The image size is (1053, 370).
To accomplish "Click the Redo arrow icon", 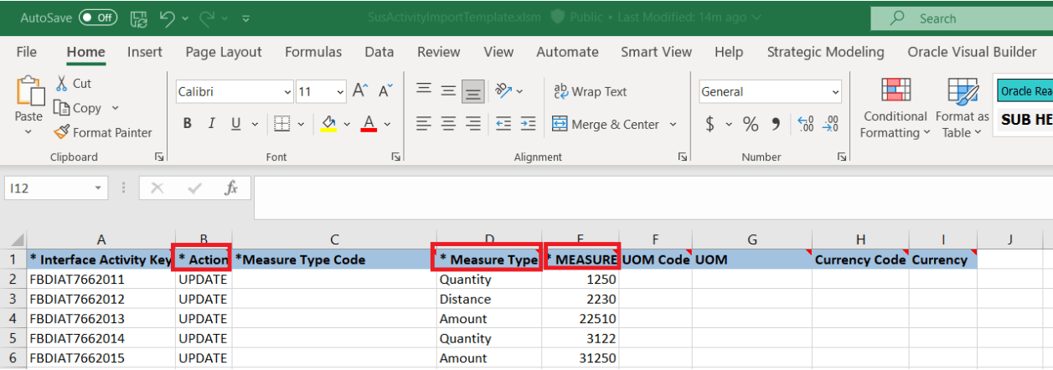I will (x=208, y=17).
